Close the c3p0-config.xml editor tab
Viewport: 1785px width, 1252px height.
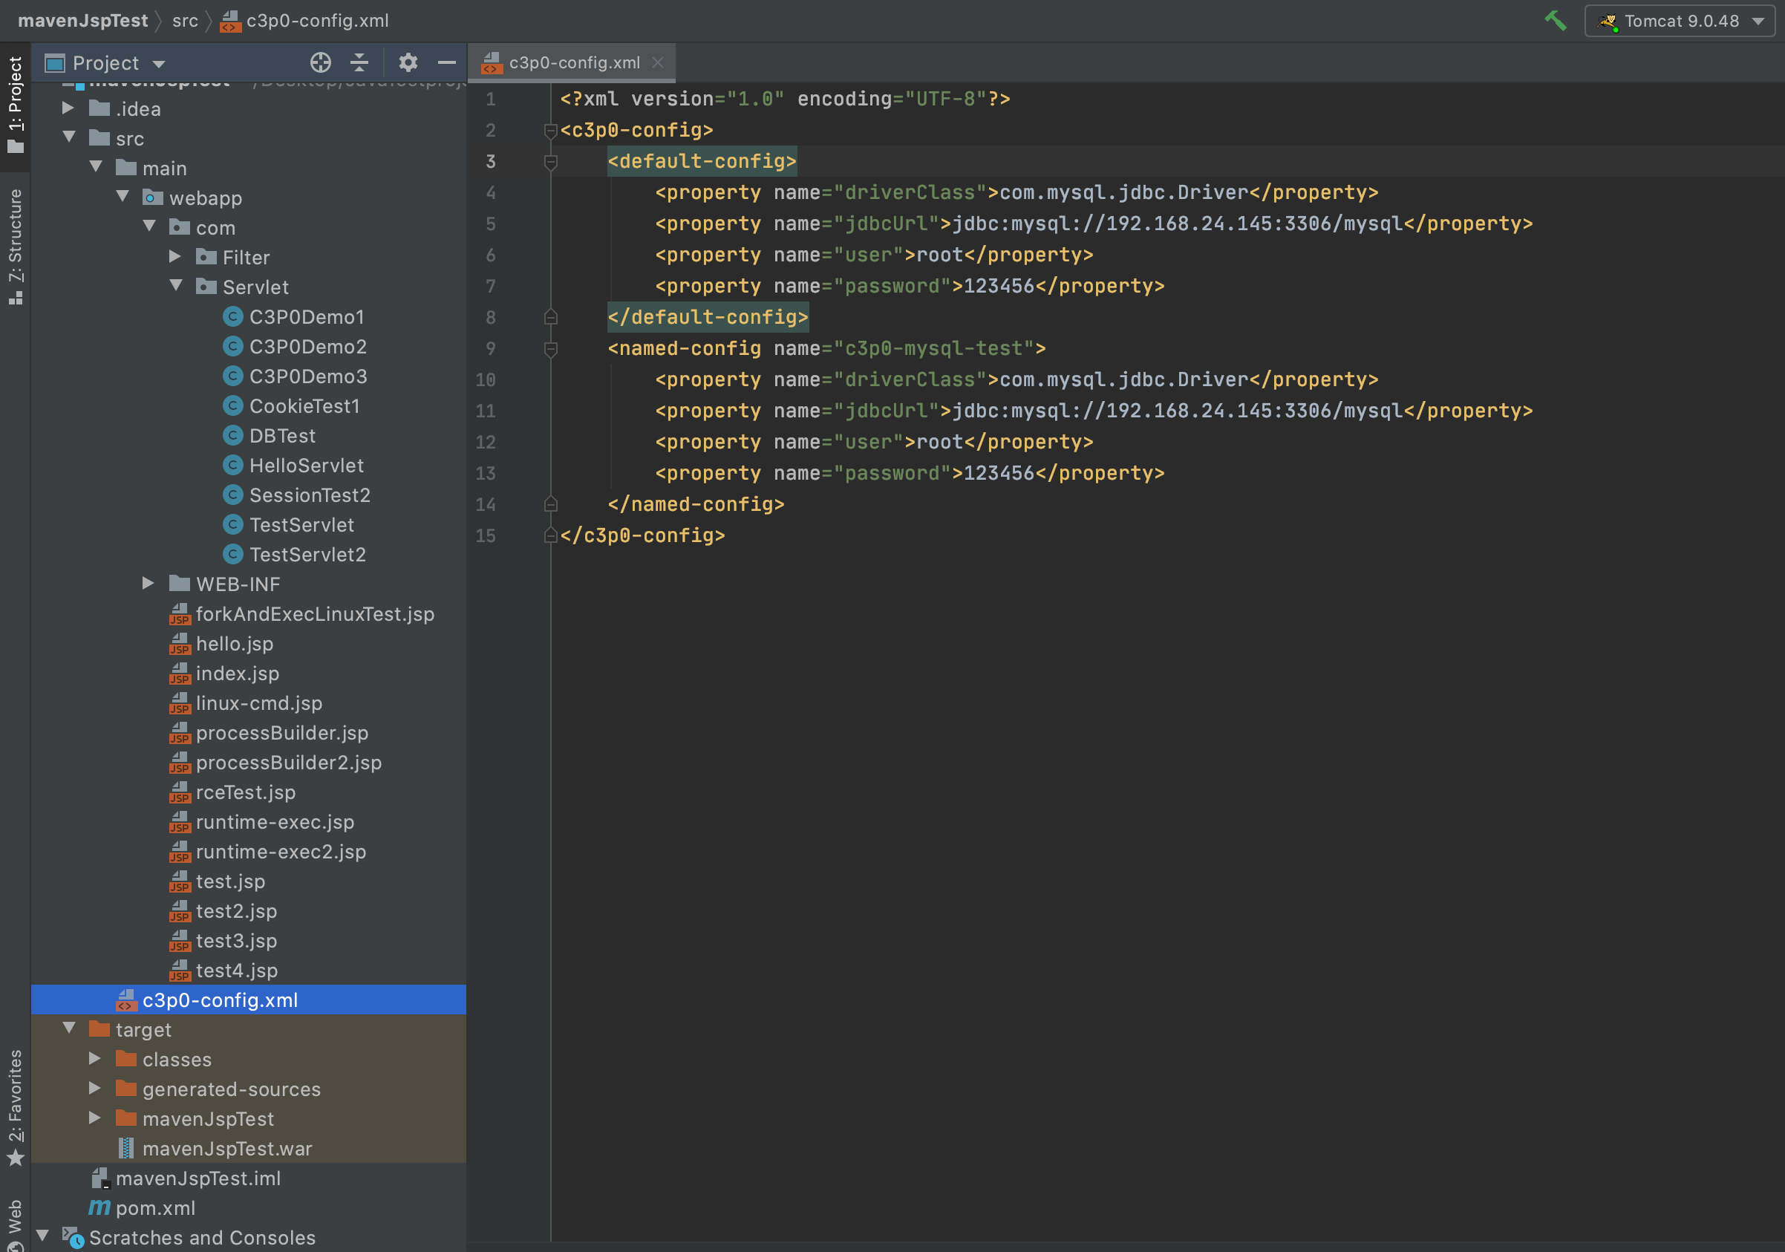pyautogui.click(x=658, y=62)
